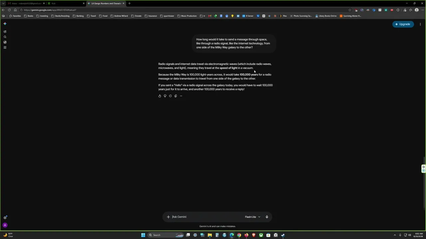Click the browser home icon
The height and width of the screenshot is (239, 426).
pos(15,10)
